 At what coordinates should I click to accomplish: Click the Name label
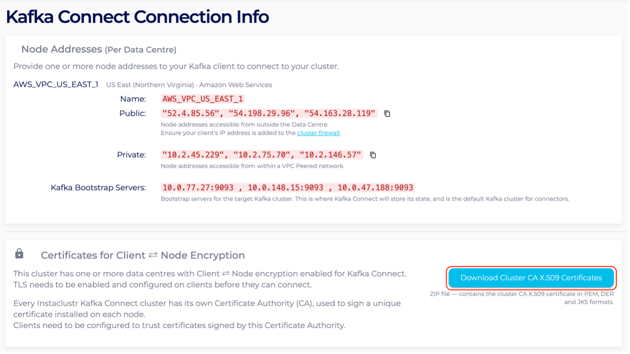pyautogui.click(x=133, y=99)
